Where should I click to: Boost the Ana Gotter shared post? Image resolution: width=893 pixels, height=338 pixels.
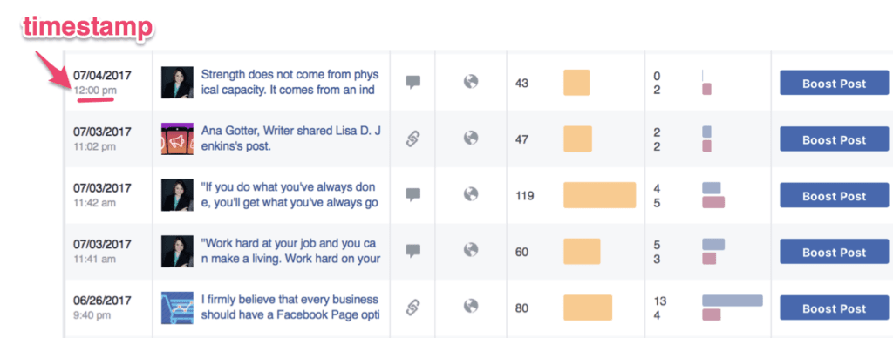pyautogui.click(x=834, y=139)
